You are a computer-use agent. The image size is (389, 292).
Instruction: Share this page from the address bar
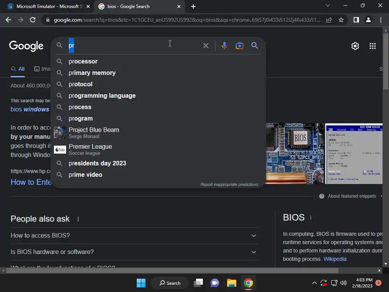[x=329, y=20]
